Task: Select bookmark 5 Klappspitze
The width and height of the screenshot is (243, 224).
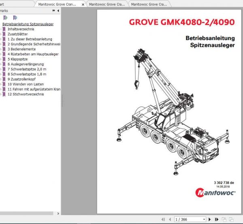Action: click(17, 59)
